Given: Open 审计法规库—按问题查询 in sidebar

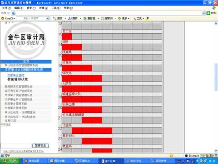Looking at the screenshot, I should click(20, 113).
